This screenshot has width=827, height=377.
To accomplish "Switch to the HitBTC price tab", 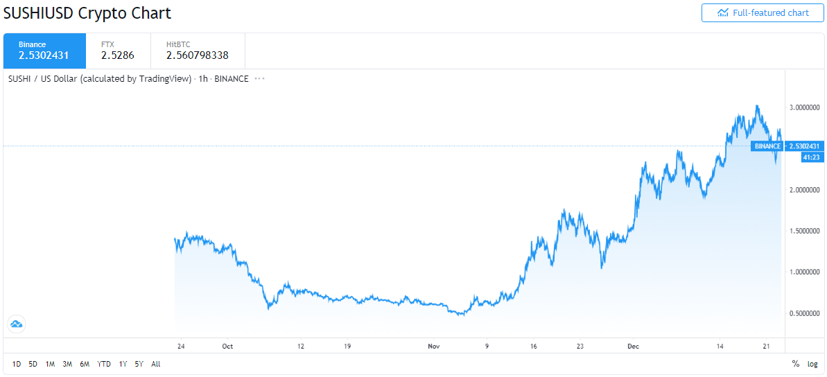I will (x=197, y=51).
